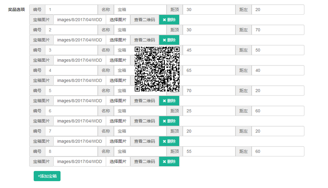The image size is (328, 188).
Task: Choose image for box 1 via 选择图片
Action: (118, 20)
